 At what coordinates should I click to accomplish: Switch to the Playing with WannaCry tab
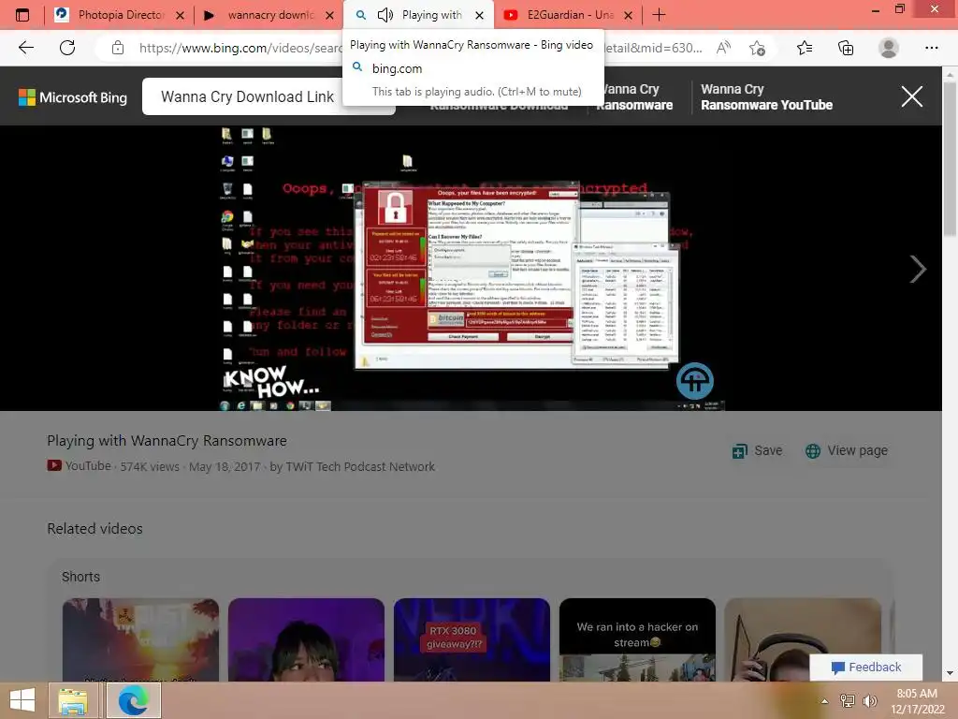pos(418,15)
